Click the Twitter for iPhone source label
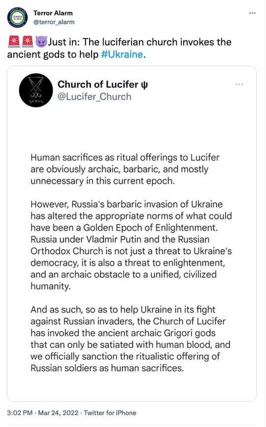The height and width of the screenshot is (427, 266). pos(110,413)
